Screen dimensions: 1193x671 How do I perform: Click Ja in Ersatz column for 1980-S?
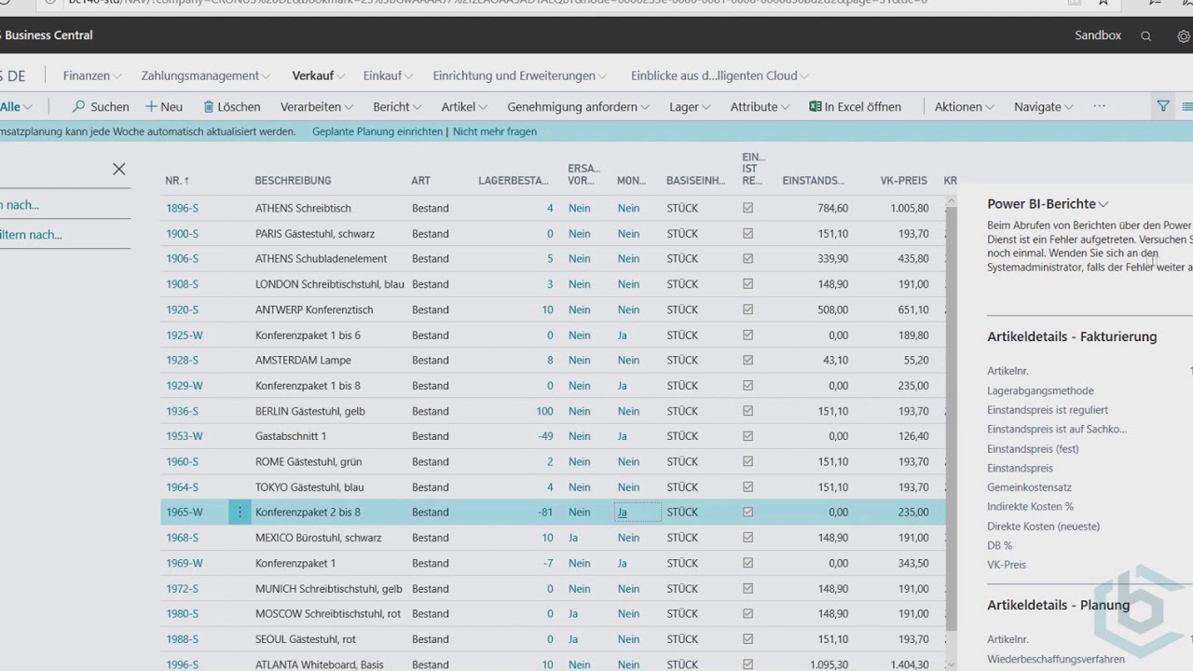click(573, 613)
